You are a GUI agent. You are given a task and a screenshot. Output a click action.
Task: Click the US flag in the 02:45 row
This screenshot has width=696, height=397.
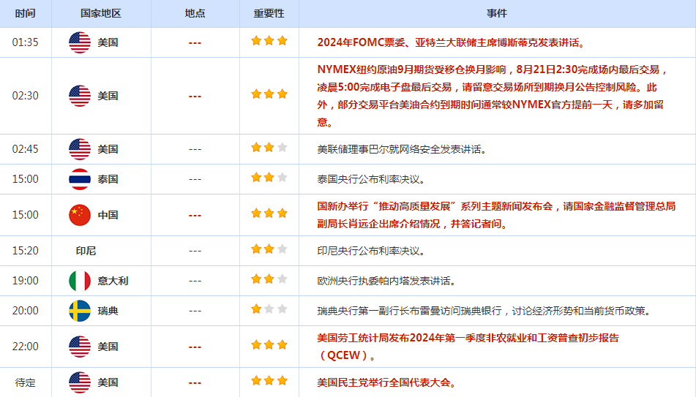[80, 149]
